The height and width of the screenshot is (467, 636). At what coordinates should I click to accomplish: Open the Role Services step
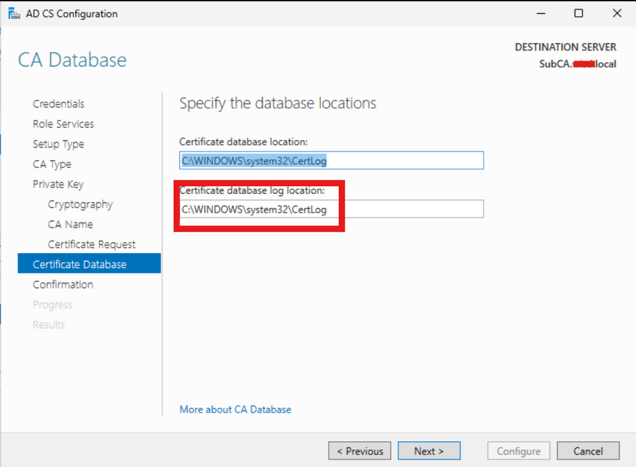point(63,124)
